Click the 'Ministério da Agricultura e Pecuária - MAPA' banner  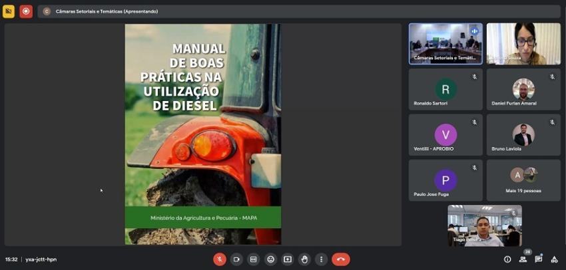point(203,217)
